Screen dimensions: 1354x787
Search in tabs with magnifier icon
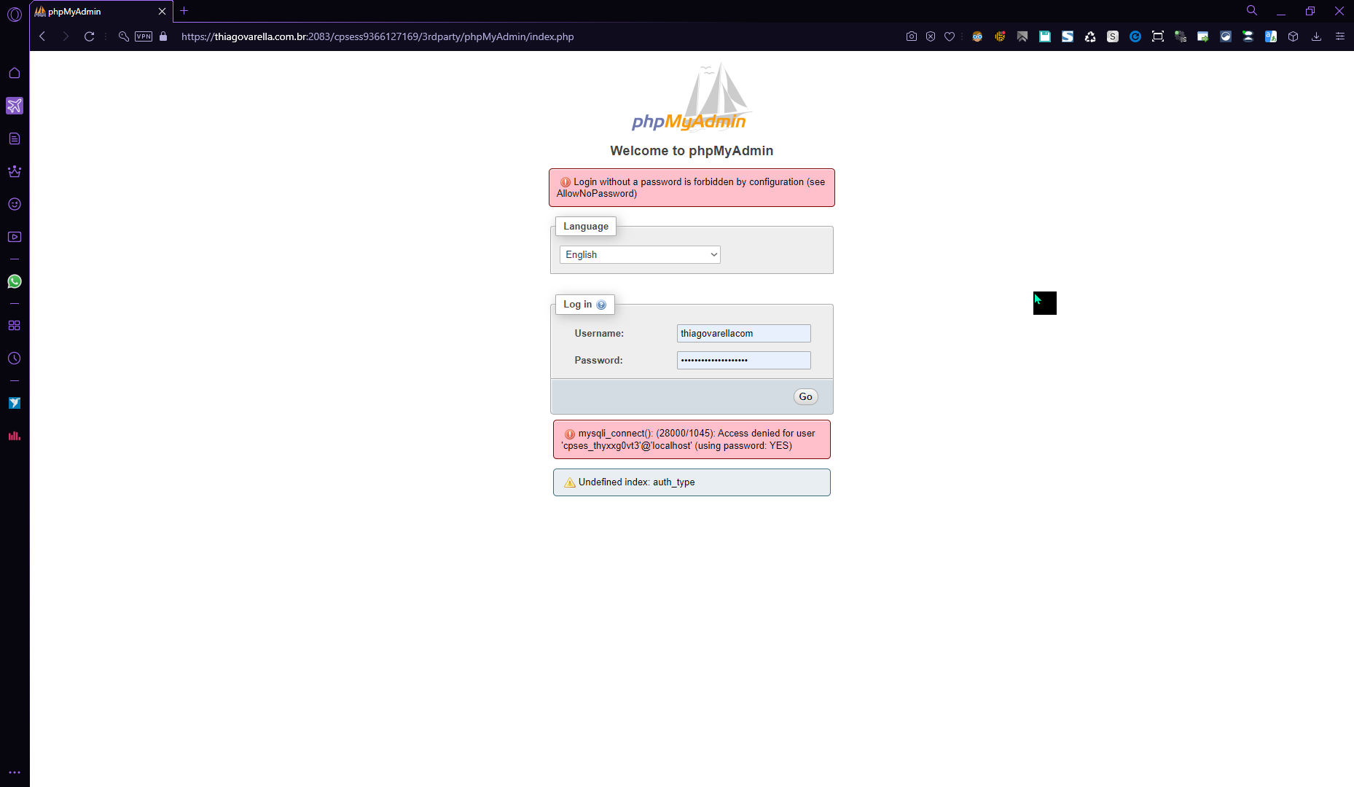(1252, 10)
